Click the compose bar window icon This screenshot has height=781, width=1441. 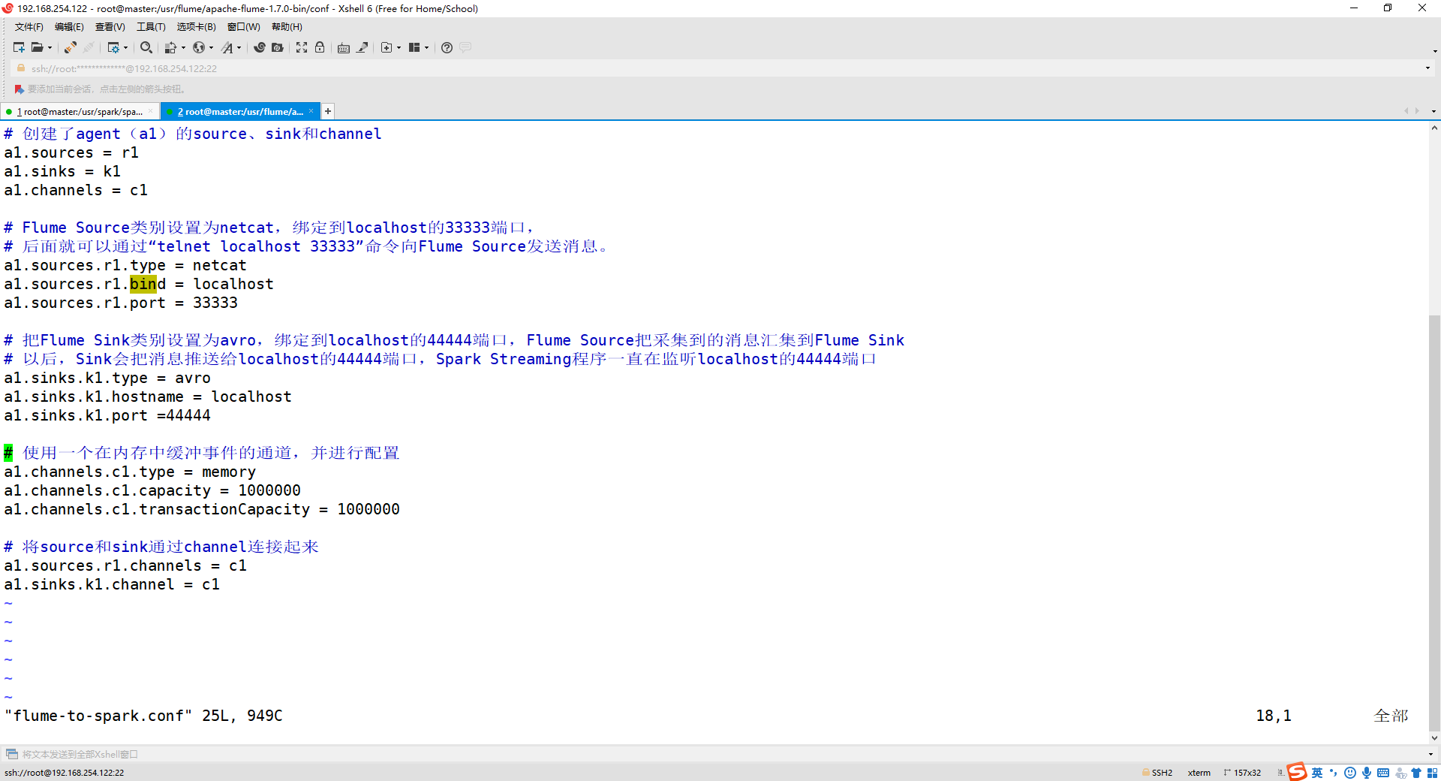click(11, 754)
